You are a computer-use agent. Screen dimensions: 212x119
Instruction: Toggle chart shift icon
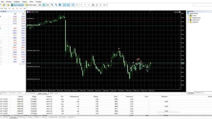pyautogui.click(x=69, y=5)
